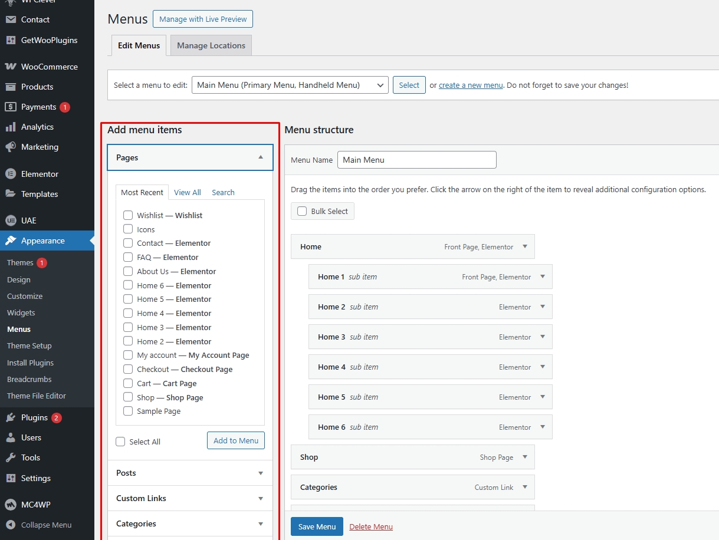The image size is (719, 540).
Task: Click the Analytics bar chart icon
Action: click(10, 127)
